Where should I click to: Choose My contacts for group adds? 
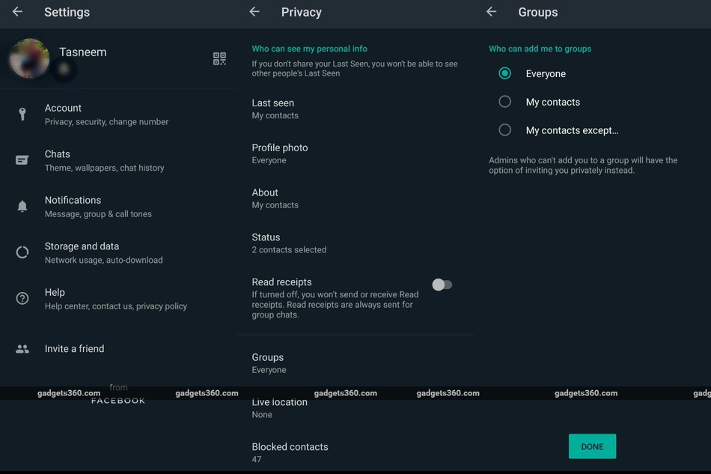point(505,102)
